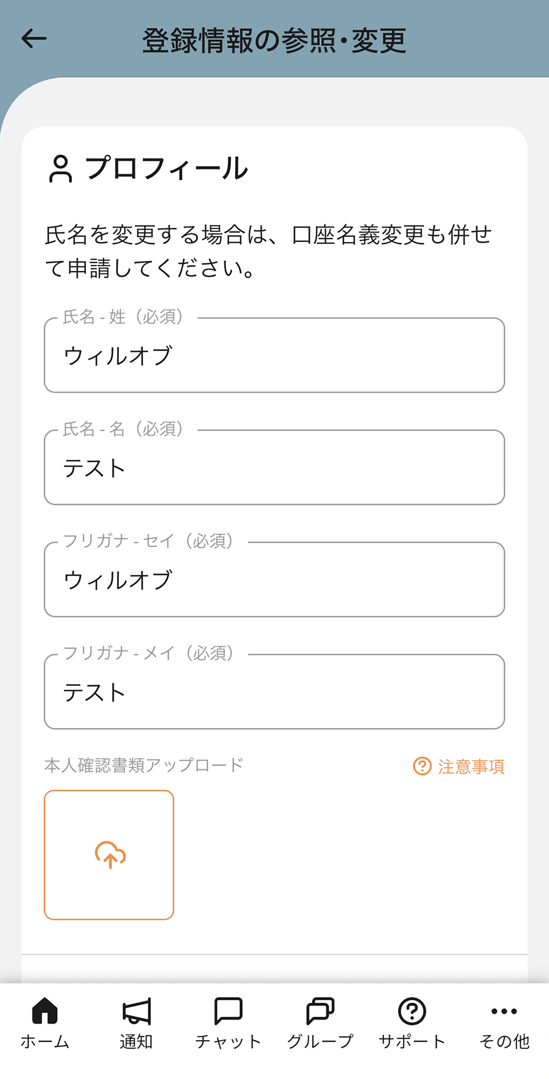Click the orange cloud upload icon
The height and width of the screenshot is (1079, 549).
[x=110, y=855]
